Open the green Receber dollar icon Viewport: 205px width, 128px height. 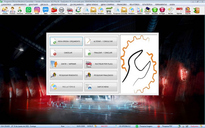(155, 10)
